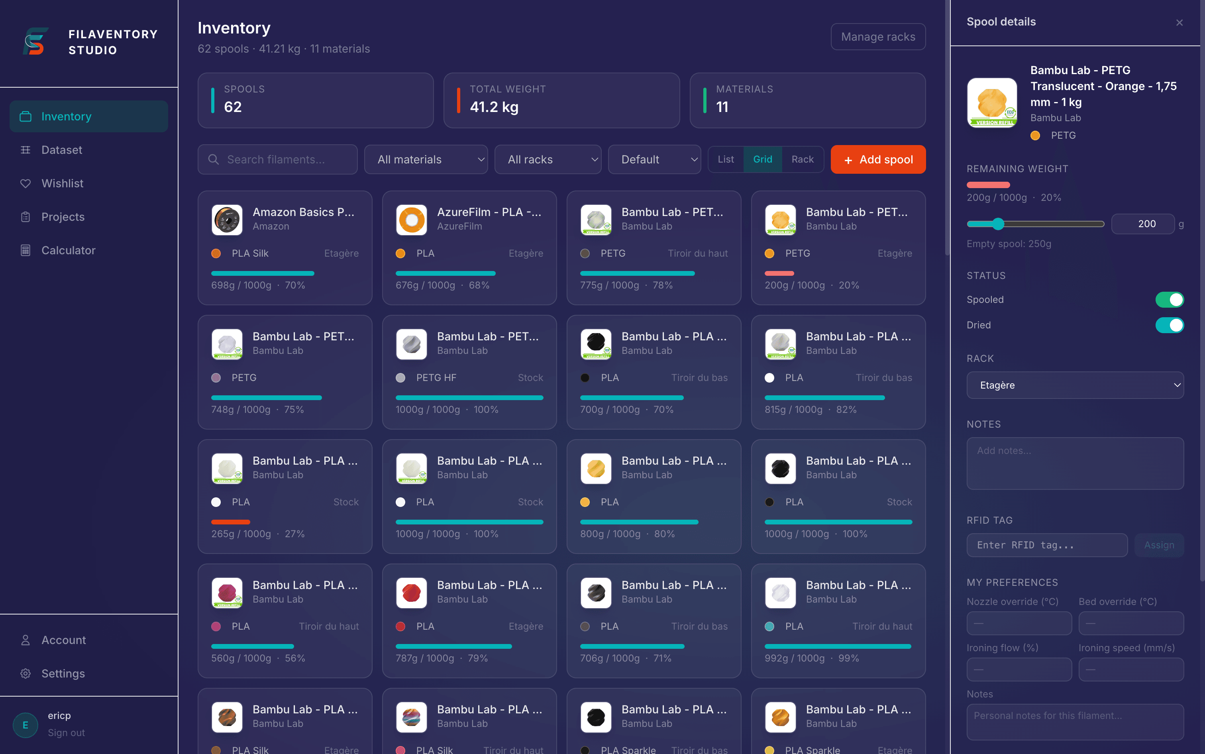Image resolution: width=1205 pixels, height=754 pixels.
Task: Click the Manage racks button
Action: tap(878, 36)
